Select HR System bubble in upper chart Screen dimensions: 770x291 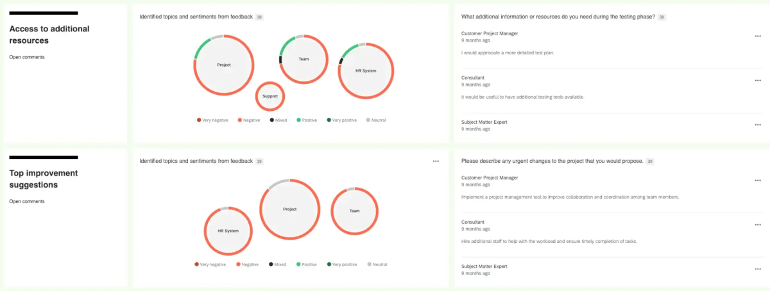[366, 71]
